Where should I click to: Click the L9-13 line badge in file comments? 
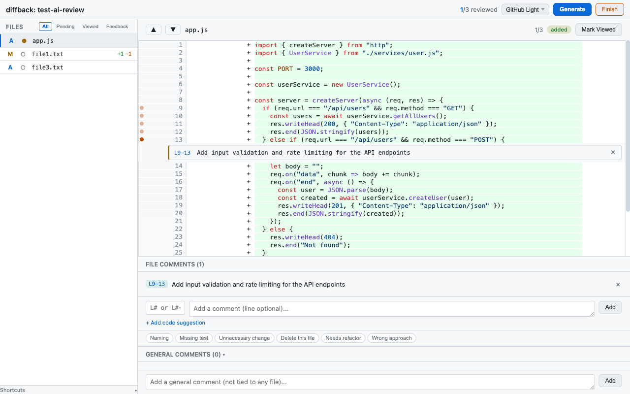coord(157,284)
